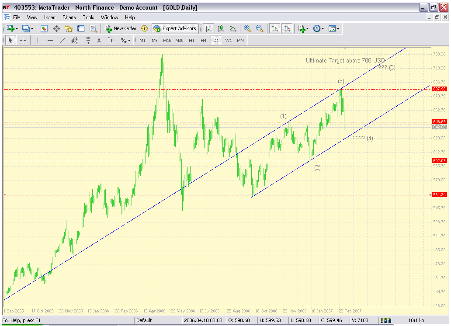The image size is (451, 326).
Task: Select the D1 daily timeframe button
Action: coord(216,41)
